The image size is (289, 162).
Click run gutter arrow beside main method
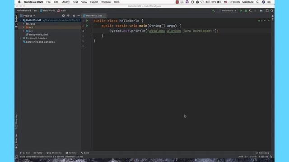[x=87, y=26]
